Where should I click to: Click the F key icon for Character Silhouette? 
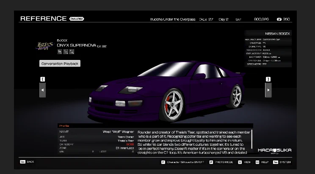(x=163, y=162)
